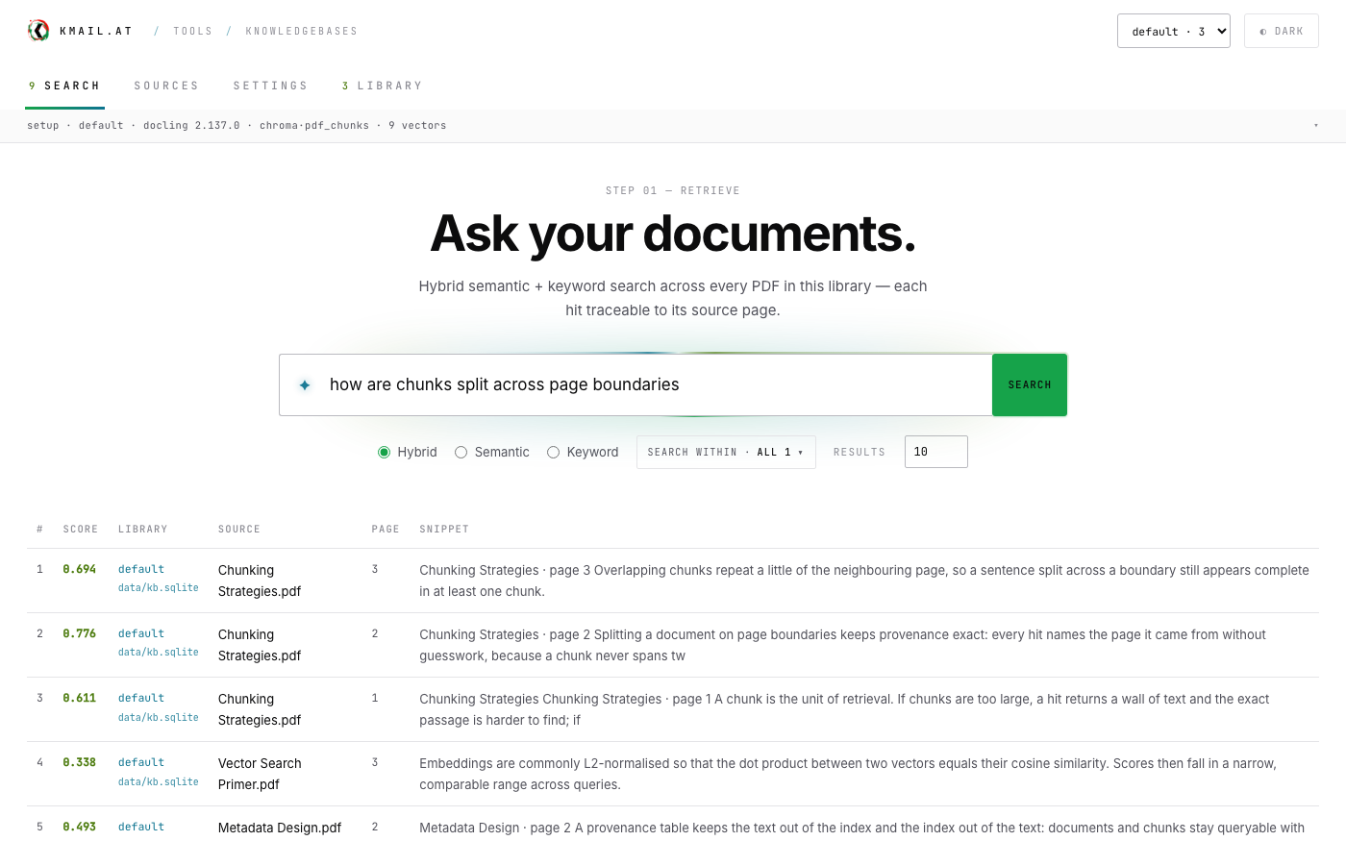Open the default · 3 library dropdown
This screenshot has height=841, width=1346.
coord(1174,31)
